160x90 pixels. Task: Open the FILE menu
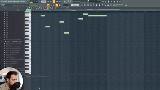tap(1, 1)
